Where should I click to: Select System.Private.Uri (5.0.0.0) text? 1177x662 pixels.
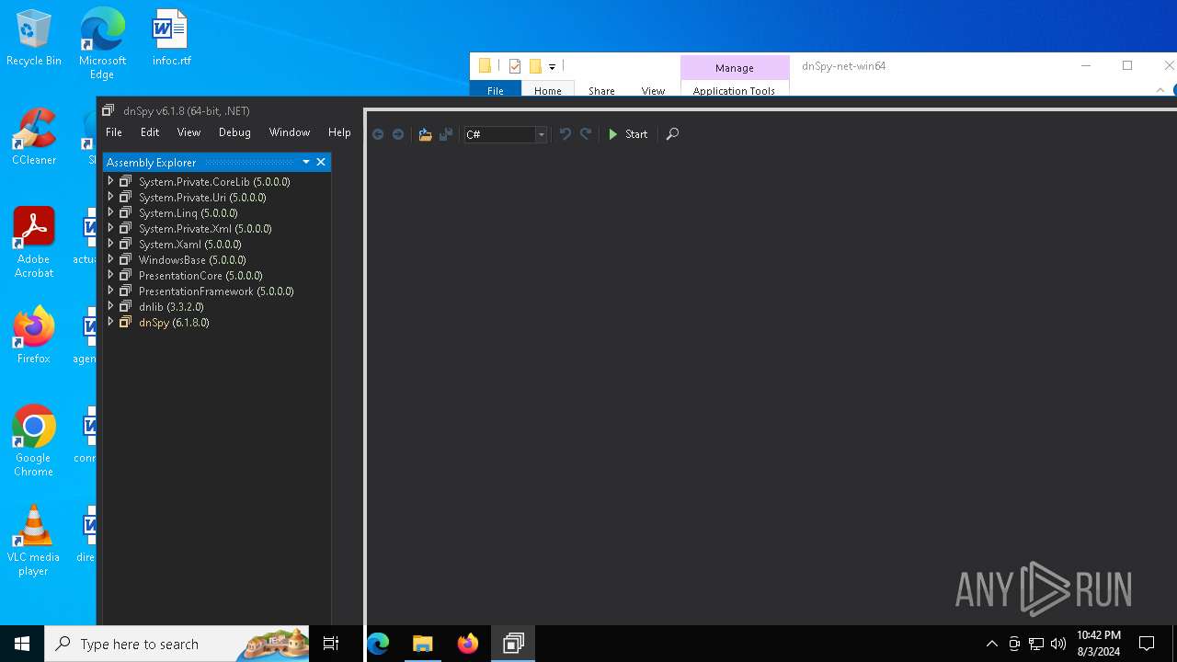tap(202, 198)
